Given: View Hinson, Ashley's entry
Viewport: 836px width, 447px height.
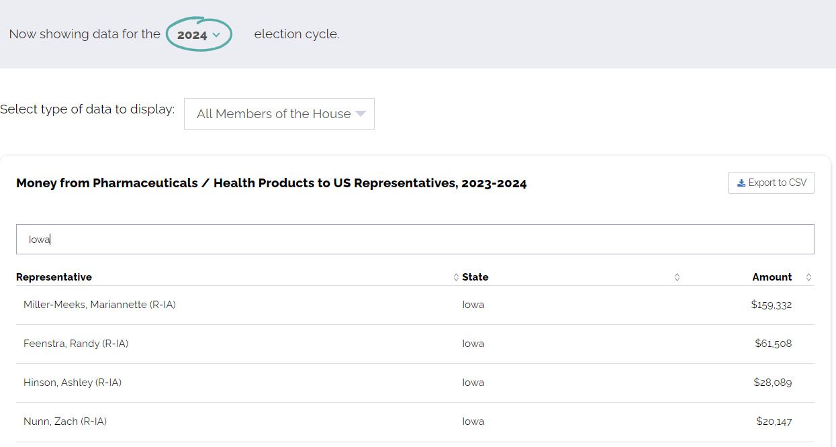Looking at the screenshot, I should pos(72,382).
